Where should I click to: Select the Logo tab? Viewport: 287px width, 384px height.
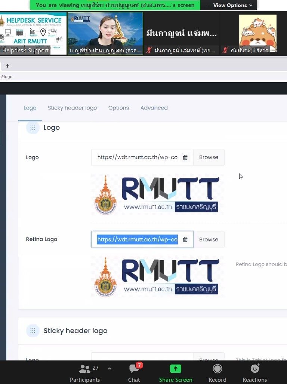pos(30,108)
